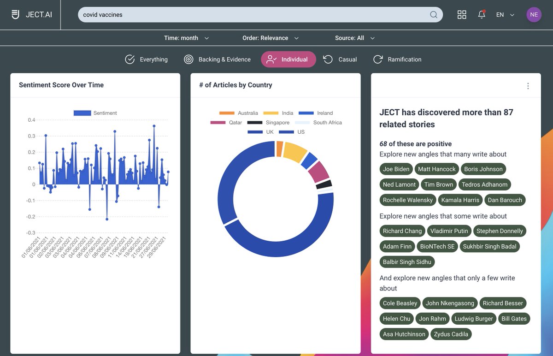The image size is (553, 356).
Task: Click the search magnifier icon
Action: click(434, 15)
